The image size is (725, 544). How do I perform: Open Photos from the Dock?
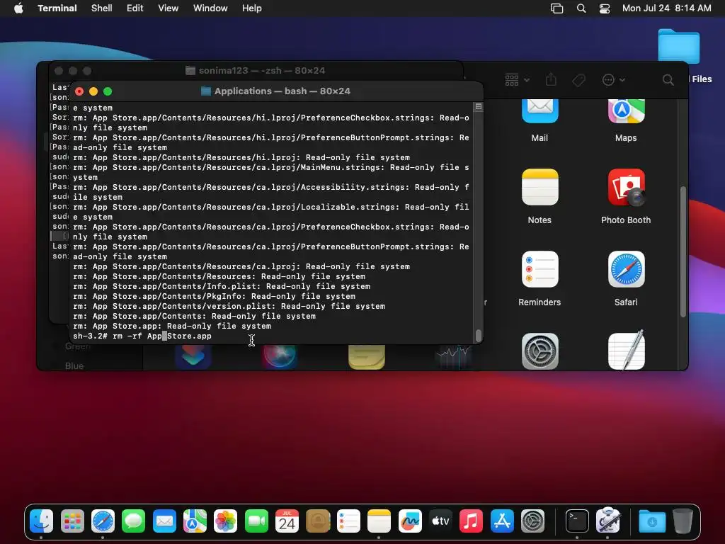[x=225, y=521]
